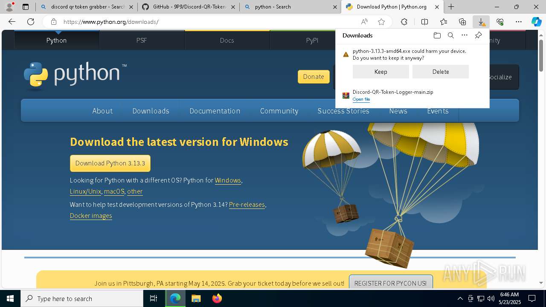Go back with the back arrow
Screen dimensions: 546x307
[x=12, y=22]
